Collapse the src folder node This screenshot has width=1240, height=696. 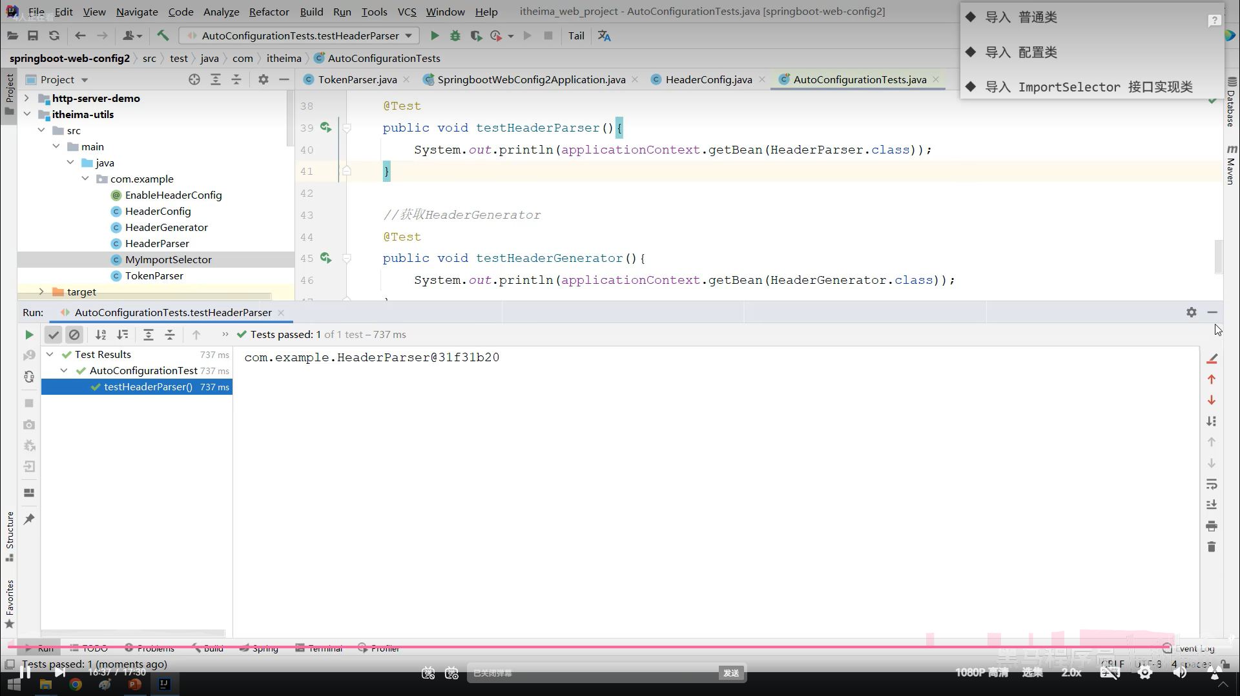click(x=41, y=130)
